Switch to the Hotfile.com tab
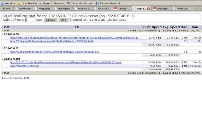The image size is (202, 113). 181,9
